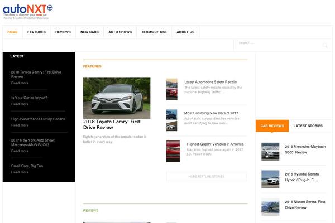Open the large Toyota Camry photo
The width and height of the screenshot is (335, 223).
(x=117, y=98)
